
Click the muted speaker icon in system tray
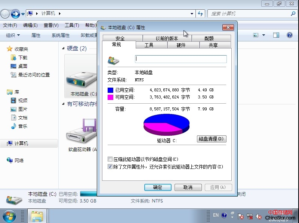tap(258, 216)
